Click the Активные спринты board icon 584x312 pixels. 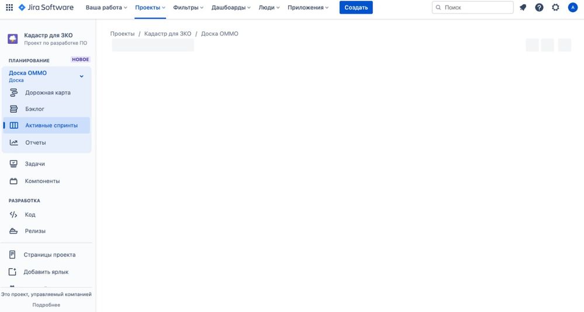[14, 126]
